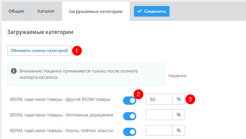This screenshot has height=139, width=246.
Task: Click the Наценка column label
Action: pos(177,75)
